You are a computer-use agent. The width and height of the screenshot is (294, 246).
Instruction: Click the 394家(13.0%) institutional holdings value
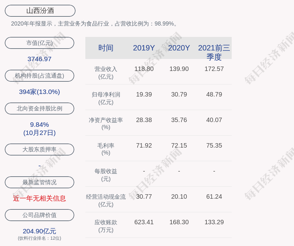click(40, 92)
